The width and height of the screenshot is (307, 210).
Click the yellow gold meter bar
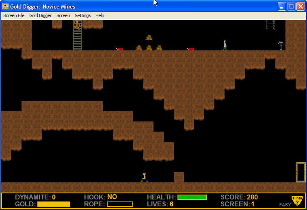click(54, 204)
